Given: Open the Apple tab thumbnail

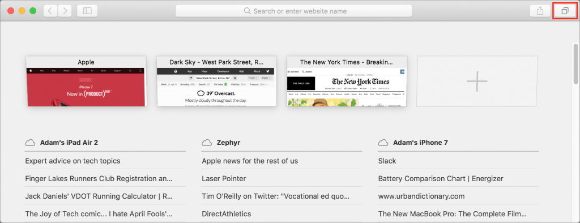Looking at the screenshot, I should pos(86,82).
